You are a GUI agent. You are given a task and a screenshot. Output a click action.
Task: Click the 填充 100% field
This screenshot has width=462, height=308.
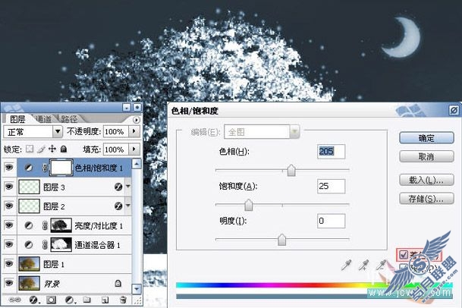pyautogui.click(x=115, y=149)
